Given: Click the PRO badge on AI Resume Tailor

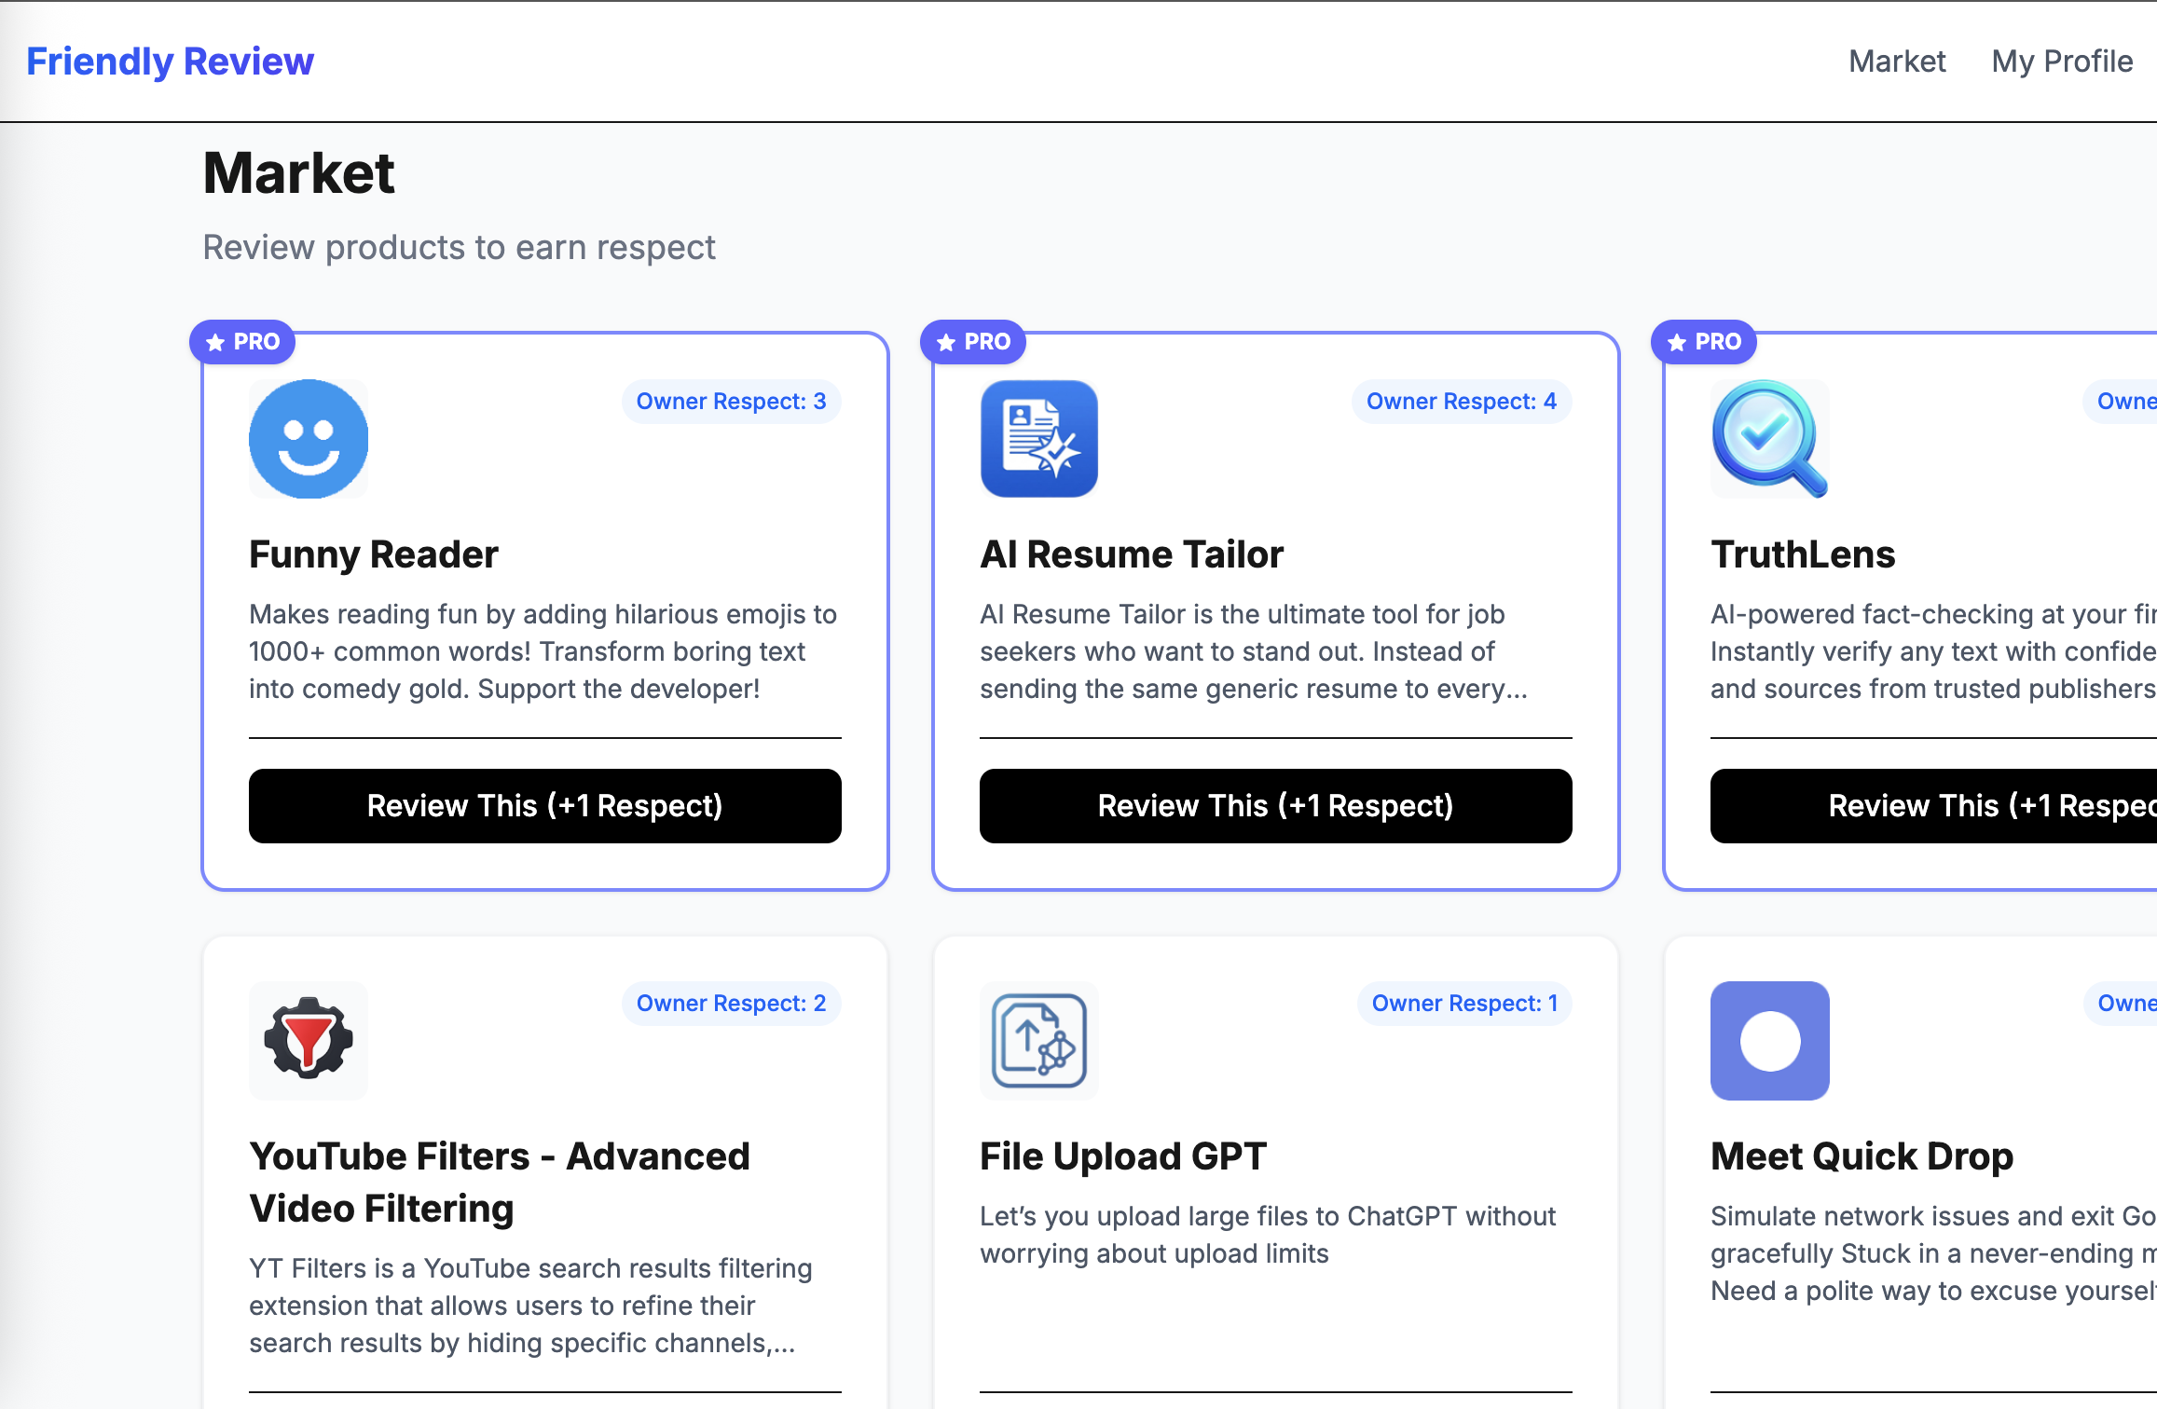Looking at the screenshot, I should click(x=972, y=342).
